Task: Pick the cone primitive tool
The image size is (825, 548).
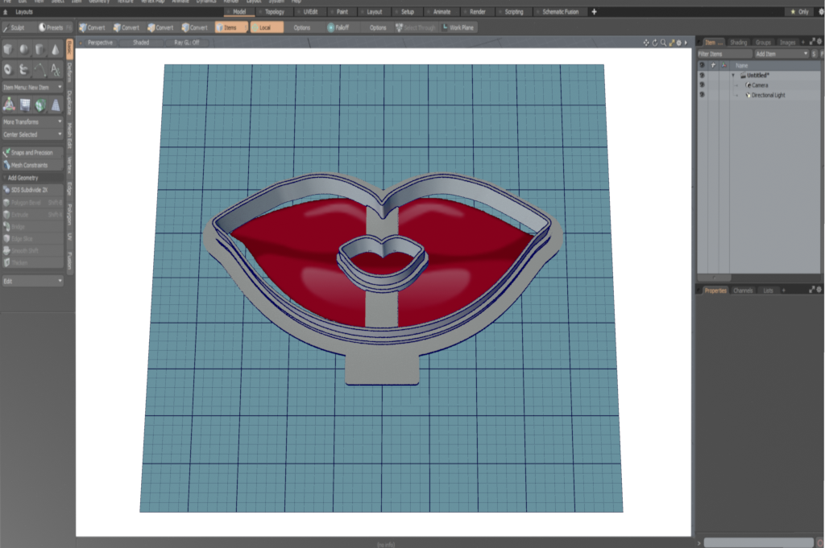Action: point(55,50)
